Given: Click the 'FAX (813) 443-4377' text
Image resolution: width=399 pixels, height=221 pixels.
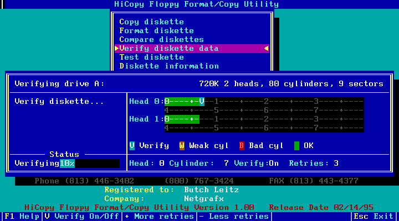Looking at the screenshot, I should [314, 181].
